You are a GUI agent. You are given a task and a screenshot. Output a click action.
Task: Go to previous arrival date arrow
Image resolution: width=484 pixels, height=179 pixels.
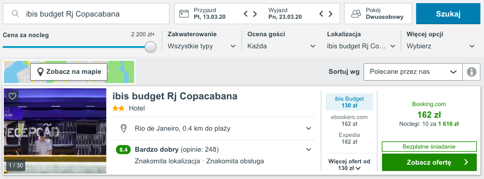[x=246, y=14]
